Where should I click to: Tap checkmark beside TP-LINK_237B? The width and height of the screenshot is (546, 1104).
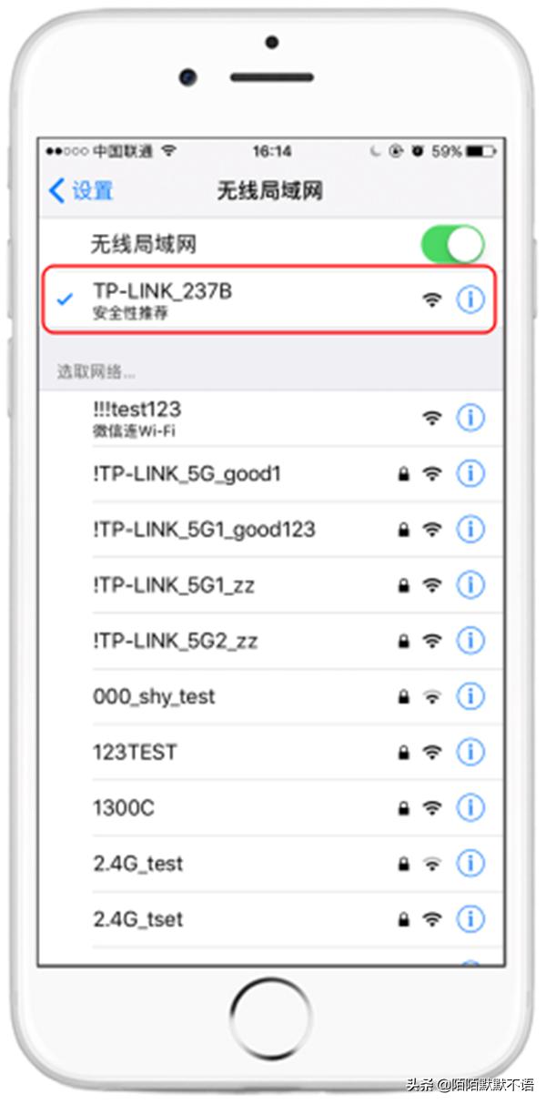65,298
